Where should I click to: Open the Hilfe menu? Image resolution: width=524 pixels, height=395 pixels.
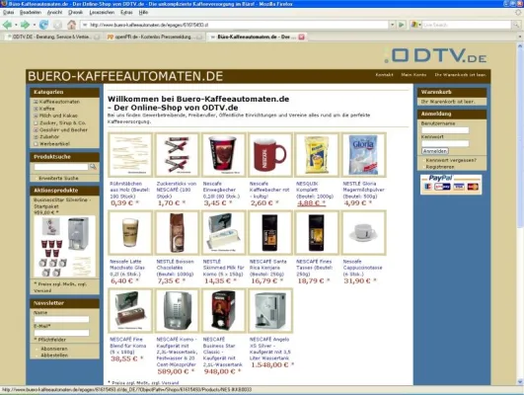pyautogui.click(x=143, y=13)
